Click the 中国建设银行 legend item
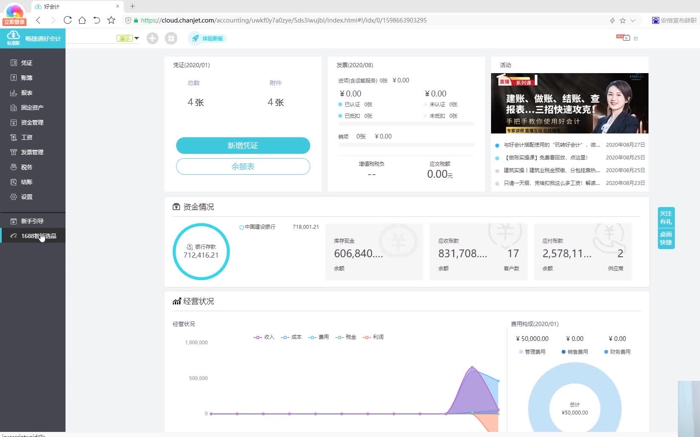 click(257, 227)
